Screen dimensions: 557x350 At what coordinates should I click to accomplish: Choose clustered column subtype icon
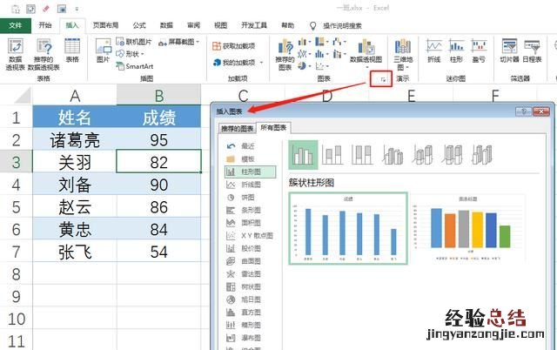click(x=303, y=155)
